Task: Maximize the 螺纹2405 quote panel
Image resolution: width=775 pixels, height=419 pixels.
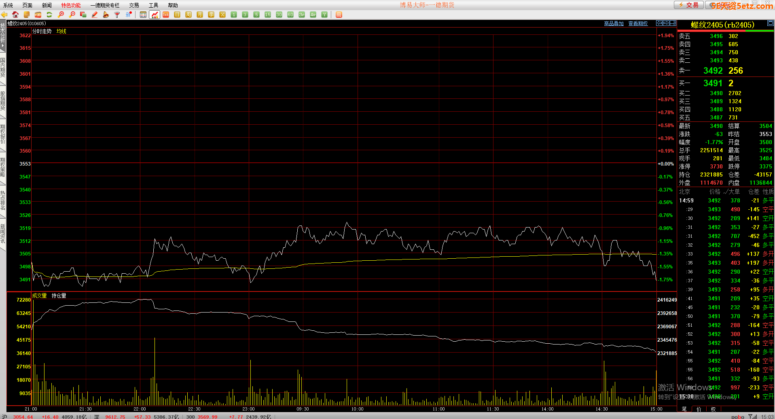Action: [771, 23]
